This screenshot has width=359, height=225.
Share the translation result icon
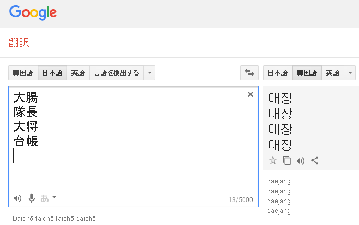pyautogui.click(x=315, y=160)
